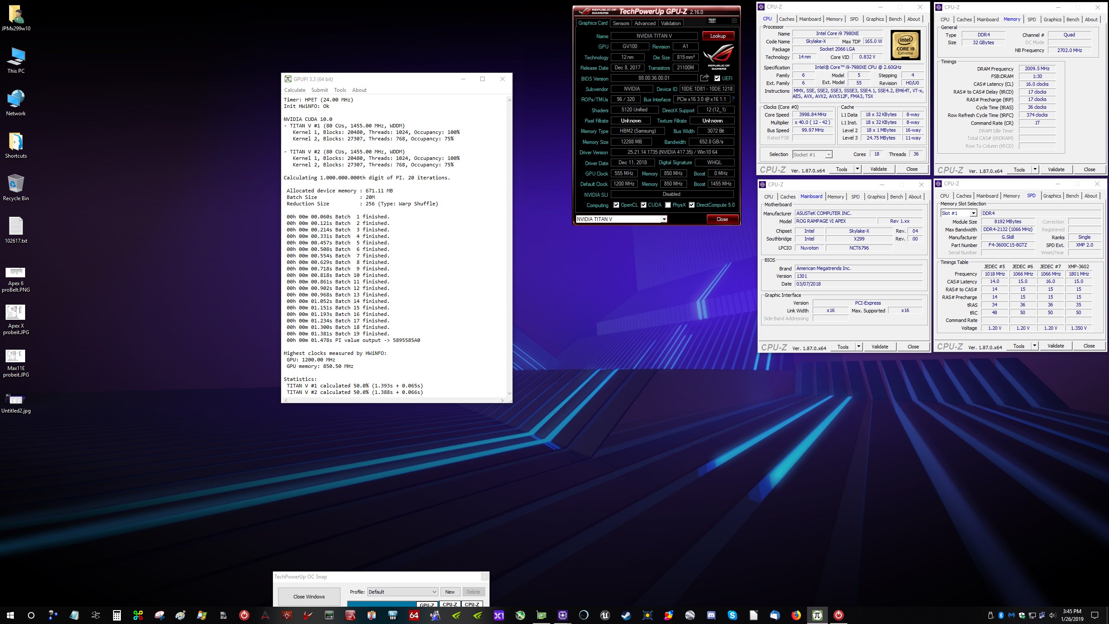
Task: Toggle the PhysX checkbox in GPU-Z
Action: (x=668, y=205)
